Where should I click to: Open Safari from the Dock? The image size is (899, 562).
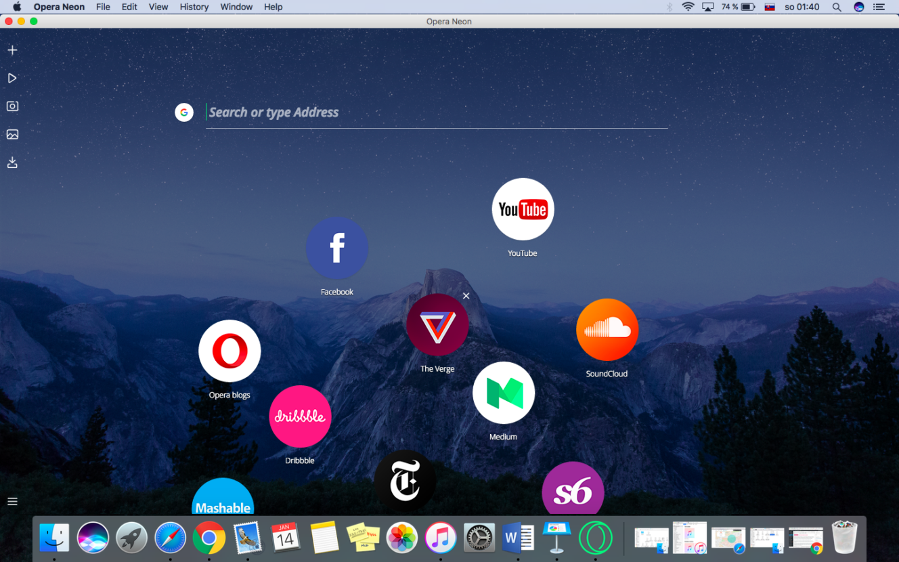(x=170, y=538)
